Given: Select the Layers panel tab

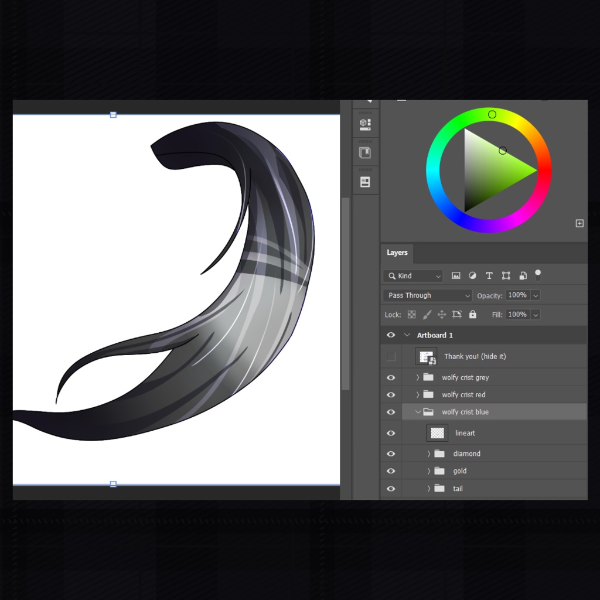Looking at the screenshot, I should click(x=397, y=253).
